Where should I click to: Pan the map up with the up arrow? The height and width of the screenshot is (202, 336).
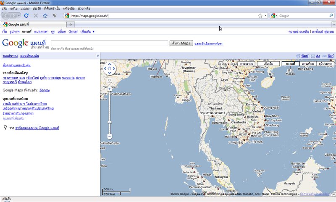(110, 64)
